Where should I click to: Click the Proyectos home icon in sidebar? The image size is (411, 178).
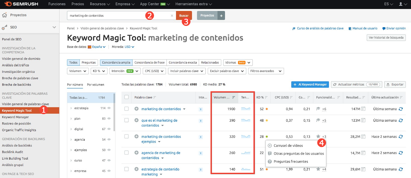pos(5,15)
